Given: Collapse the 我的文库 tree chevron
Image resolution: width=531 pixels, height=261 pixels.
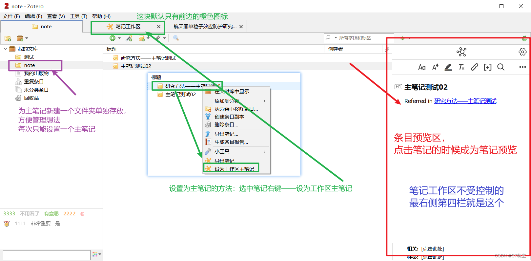Looking at the screenshot, I should pyautogui.click(x=5, y=49).
